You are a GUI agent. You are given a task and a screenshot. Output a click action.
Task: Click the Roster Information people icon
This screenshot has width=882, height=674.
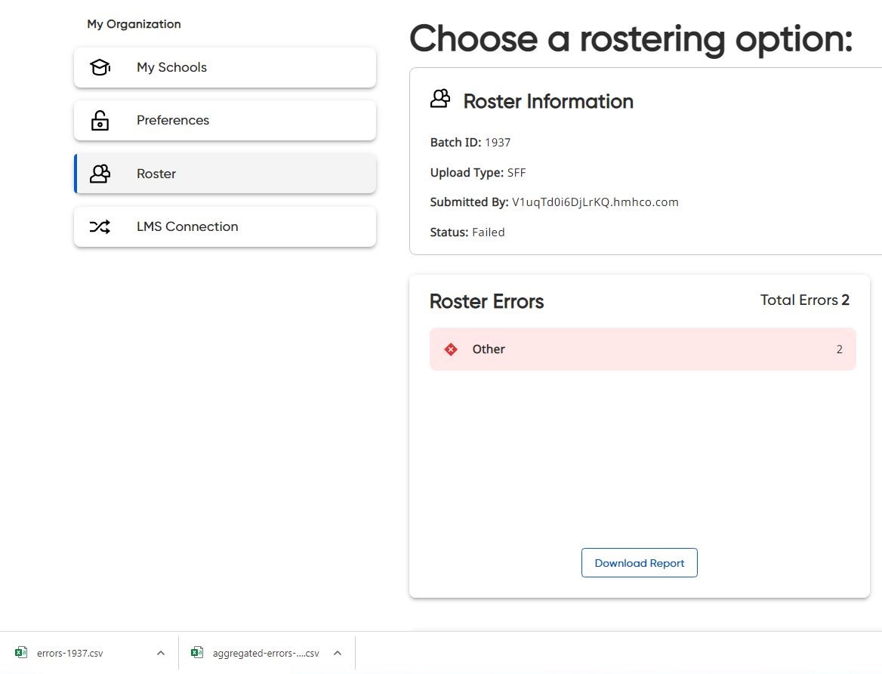[x=440, y=98]
